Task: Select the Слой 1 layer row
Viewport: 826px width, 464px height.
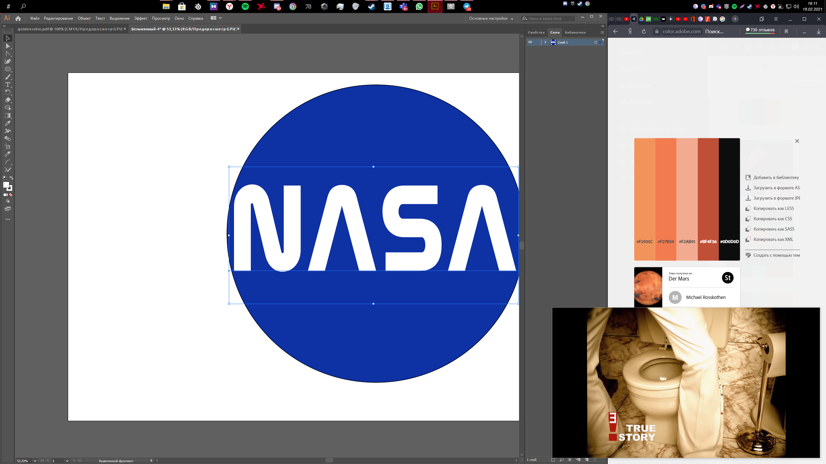Action: pos(565,42)
